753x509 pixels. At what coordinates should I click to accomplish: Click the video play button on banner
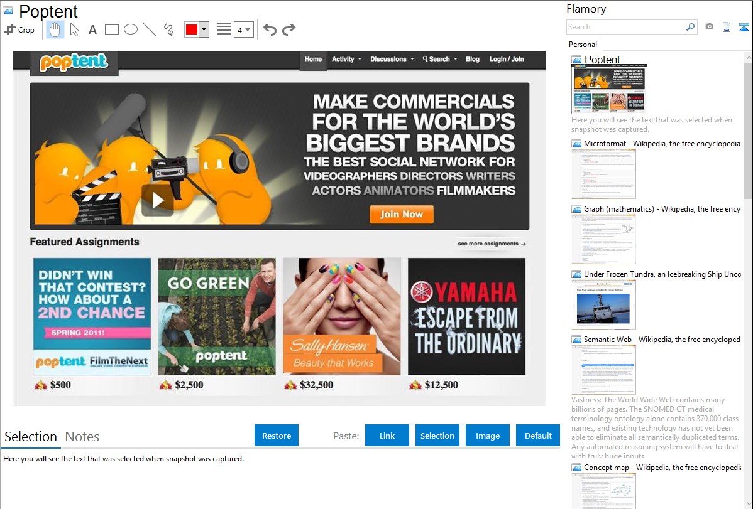click(158, 201)
